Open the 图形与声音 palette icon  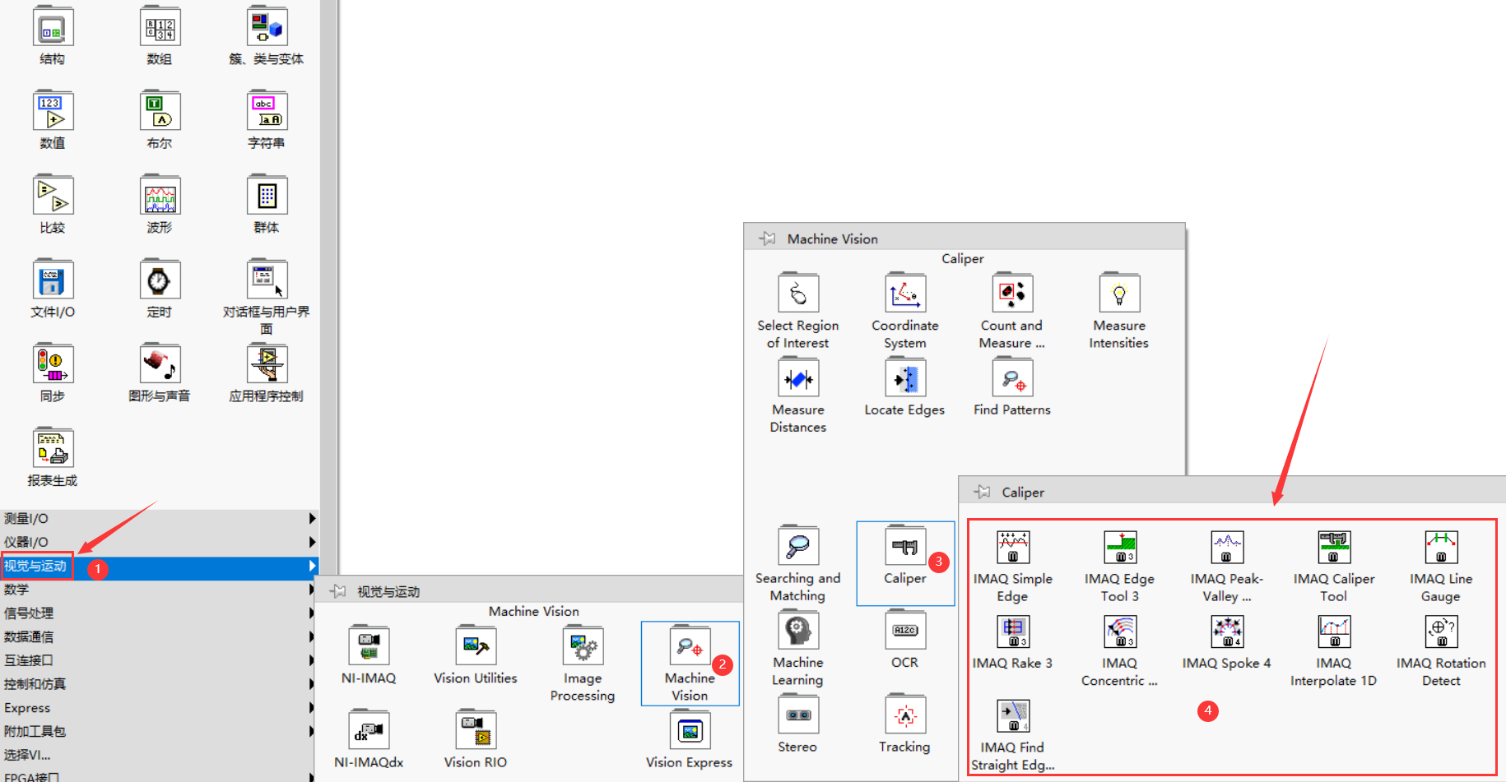(160, 364)
